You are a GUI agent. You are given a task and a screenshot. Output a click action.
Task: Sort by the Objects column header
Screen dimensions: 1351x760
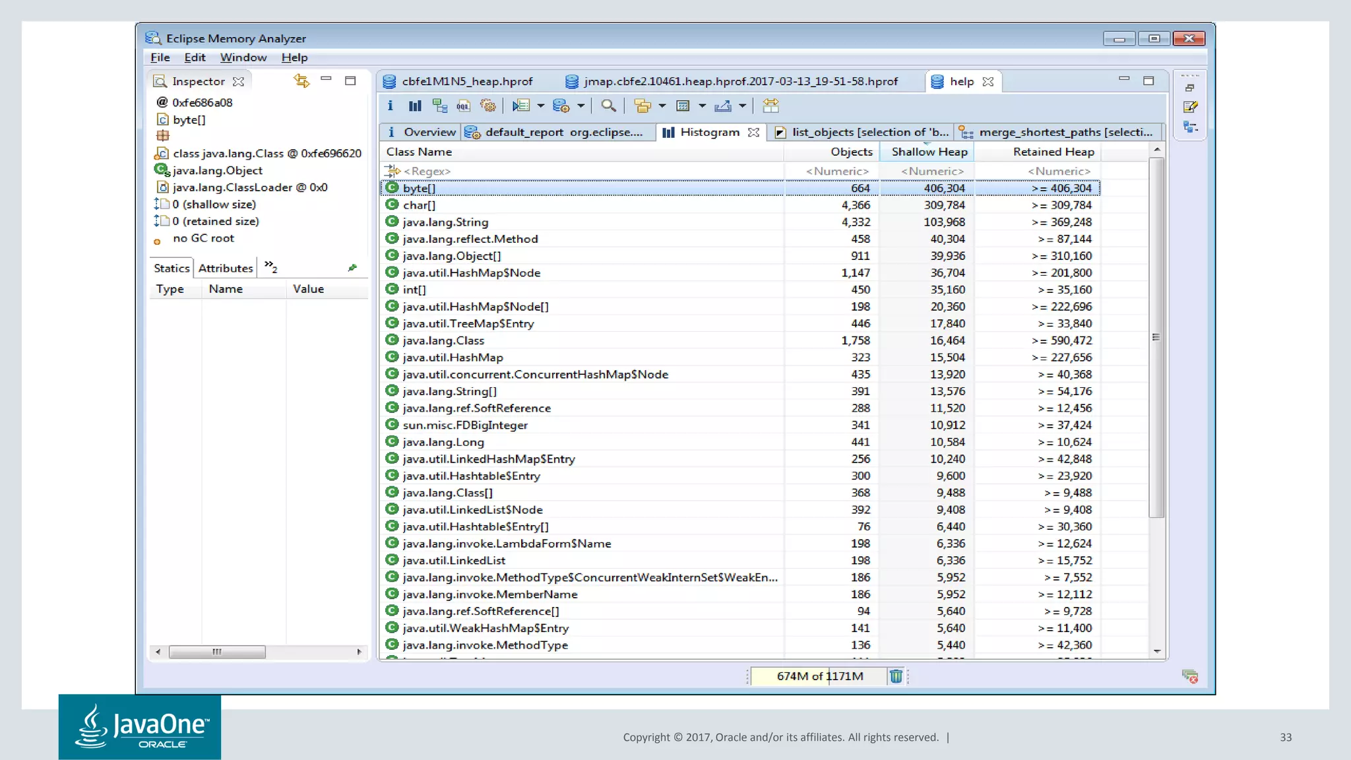(831, 152)
